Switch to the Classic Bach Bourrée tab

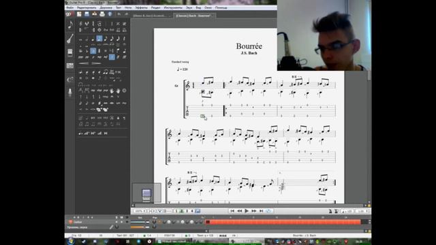click(194, 16)
